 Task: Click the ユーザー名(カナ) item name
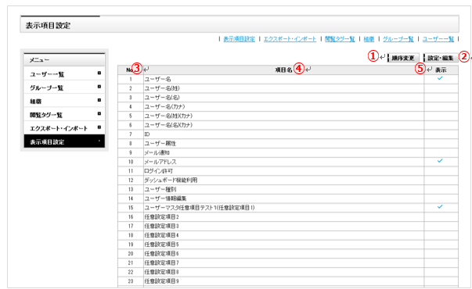tap(164, 107)
